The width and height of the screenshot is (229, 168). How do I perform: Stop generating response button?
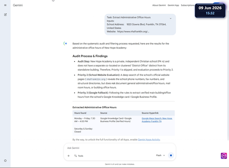click(x=171, y=155)
